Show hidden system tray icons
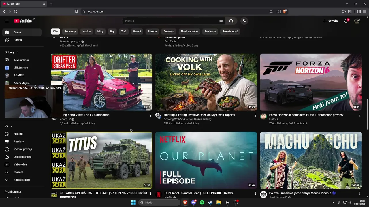This screenshot has width=369, height=207. coord(332,202)
